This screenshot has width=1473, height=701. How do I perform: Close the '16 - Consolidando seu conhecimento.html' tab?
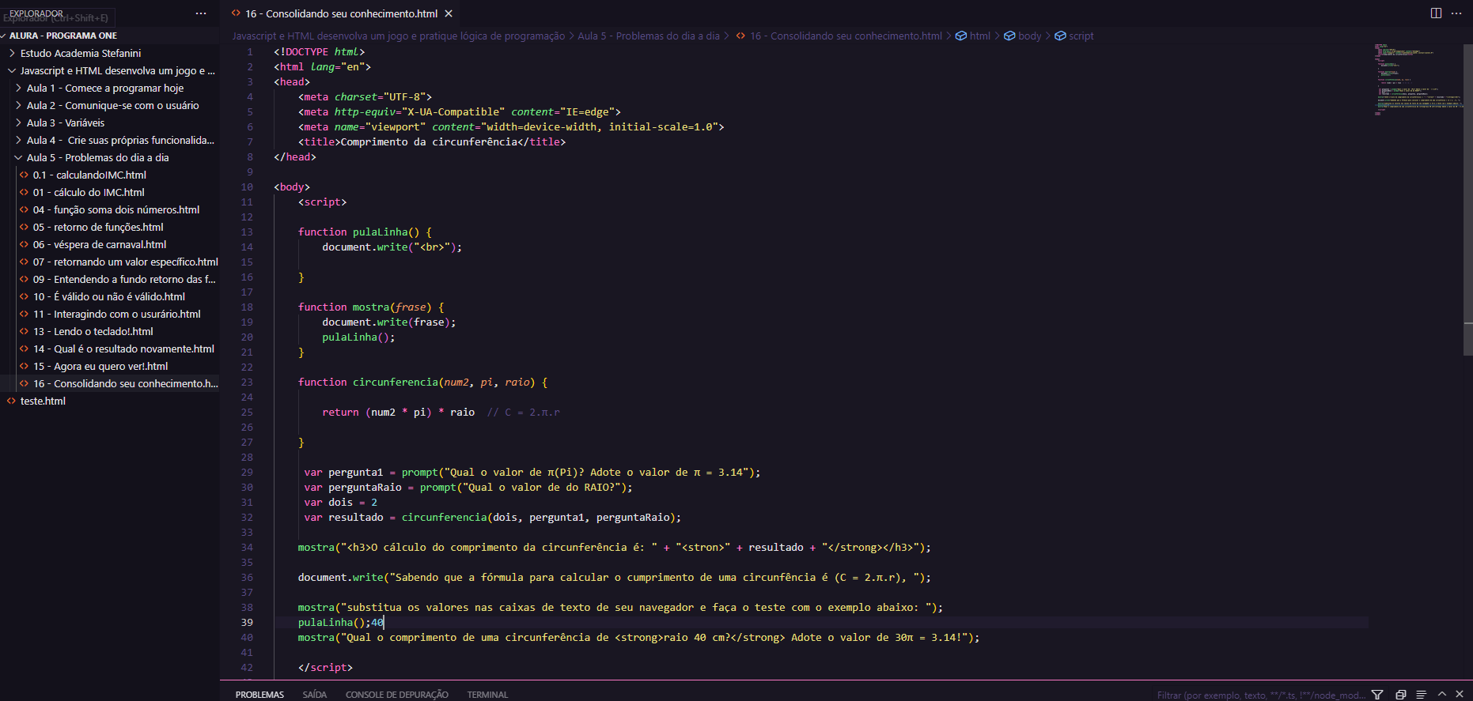coord(449,13)
